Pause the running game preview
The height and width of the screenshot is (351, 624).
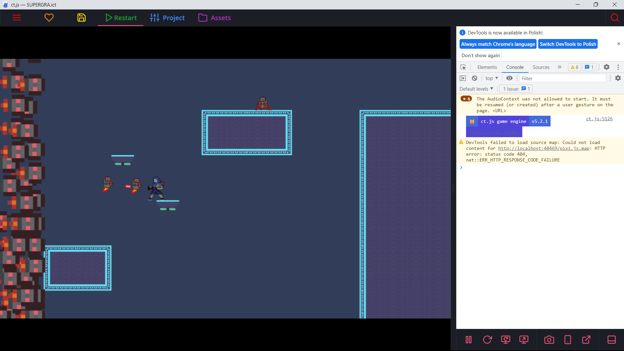[469, 340]
